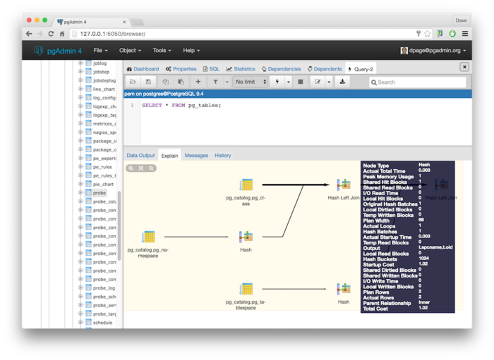This screenshot has height=360, width=494.
Task: Switch to the Statistics tab
Action: click(x=241, y=69)
